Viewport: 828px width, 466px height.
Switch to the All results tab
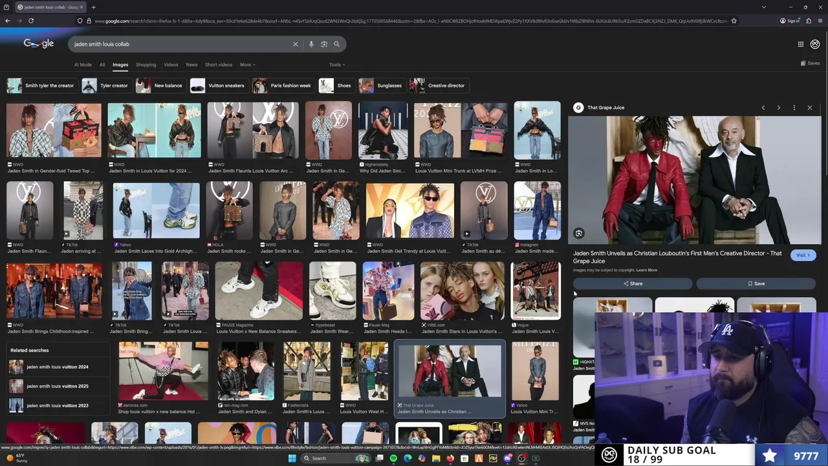(102, 65)
